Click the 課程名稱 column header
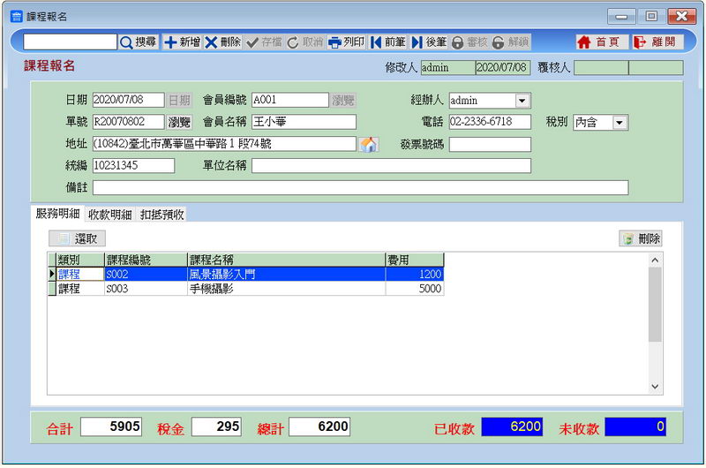706x468 pixels. coord(285,260)
